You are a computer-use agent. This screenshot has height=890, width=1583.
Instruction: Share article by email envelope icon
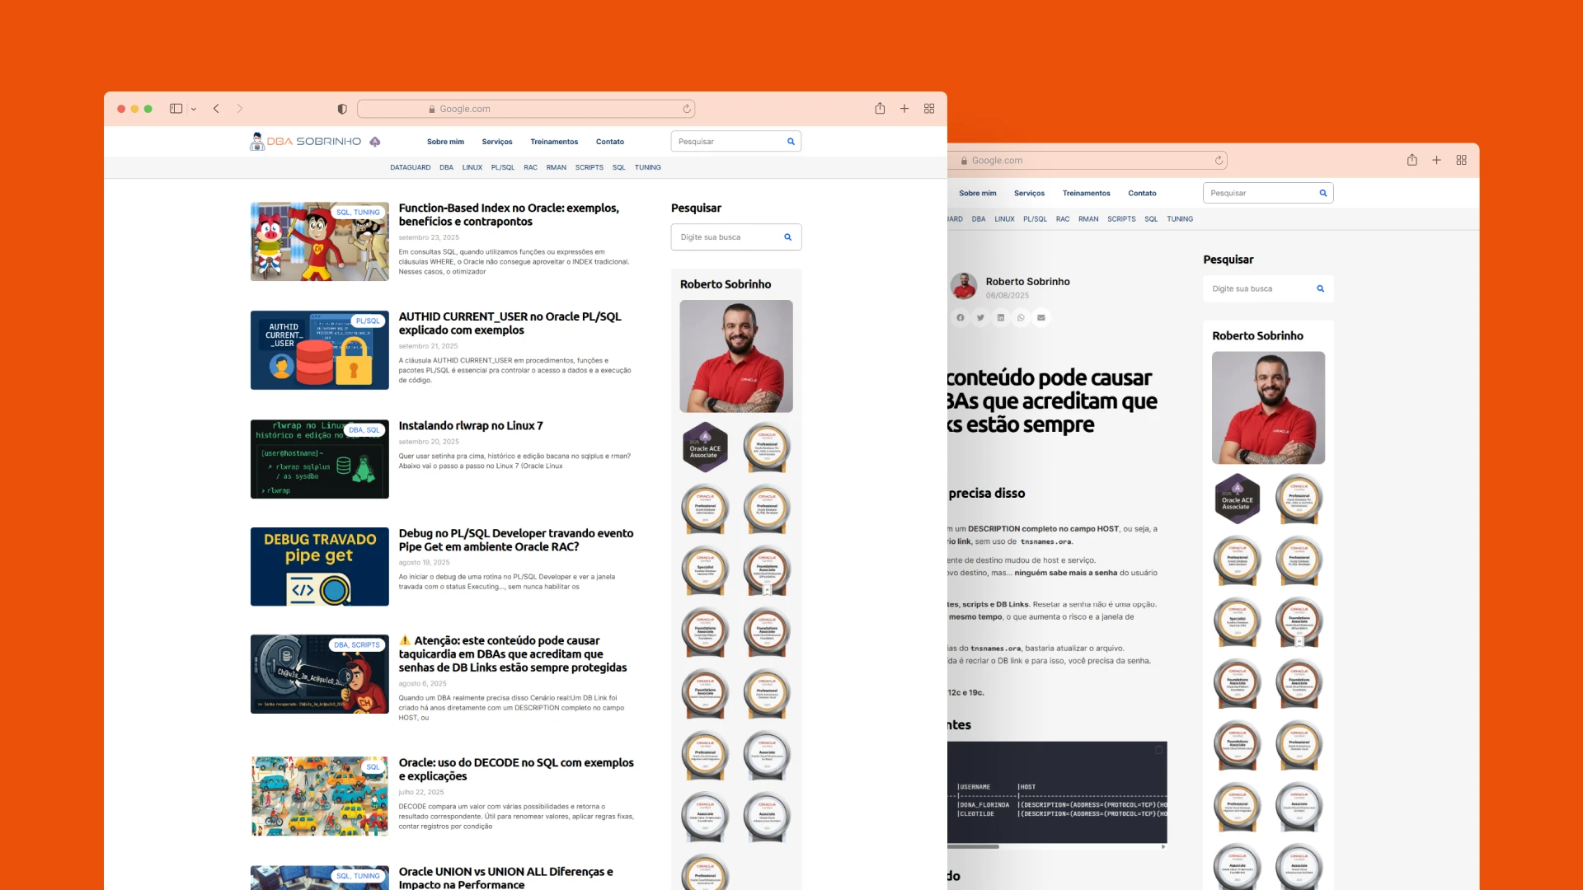click(1041, 317)
